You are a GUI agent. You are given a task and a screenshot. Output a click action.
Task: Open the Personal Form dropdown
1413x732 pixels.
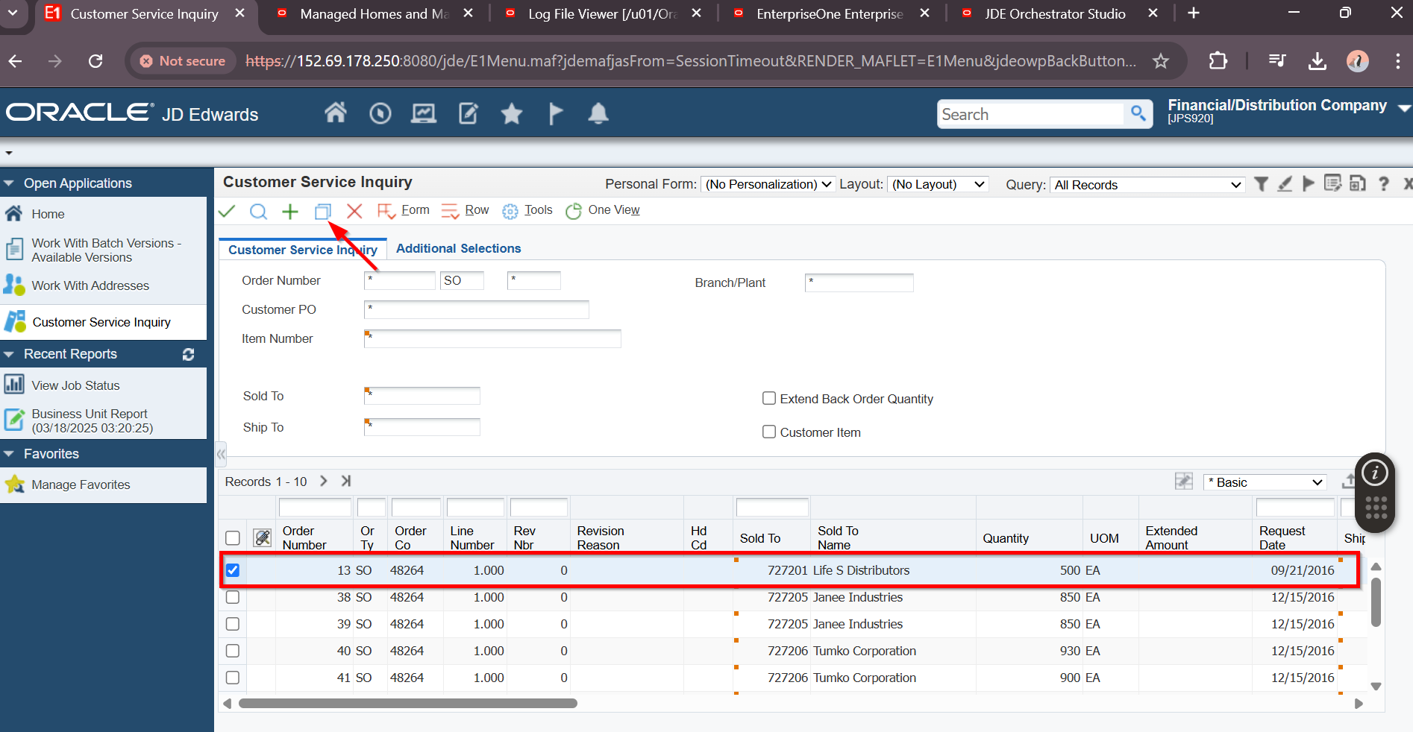pos(768,185)
